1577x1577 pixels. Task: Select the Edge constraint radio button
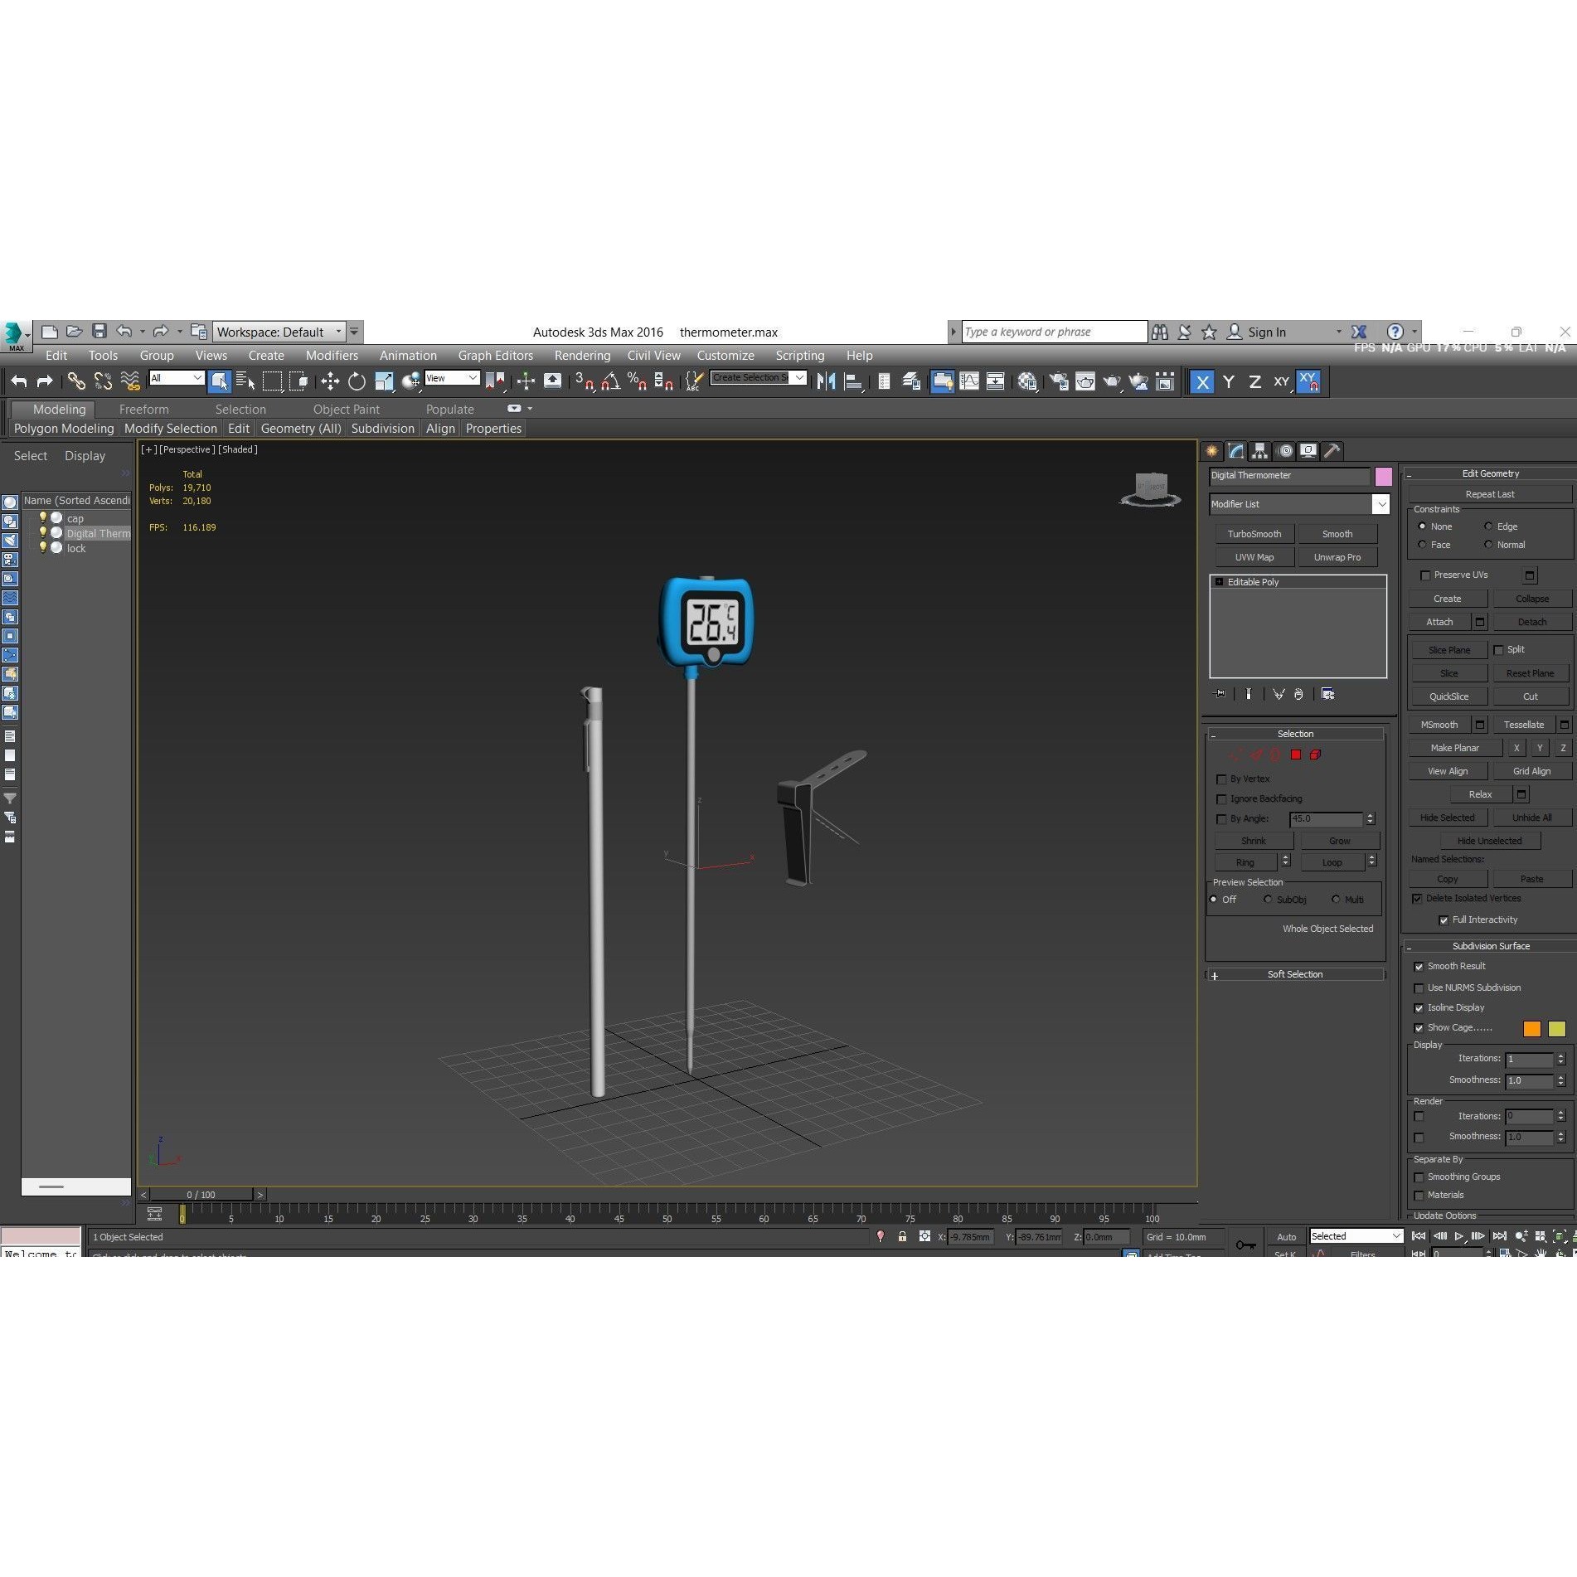pos(1488,526)
